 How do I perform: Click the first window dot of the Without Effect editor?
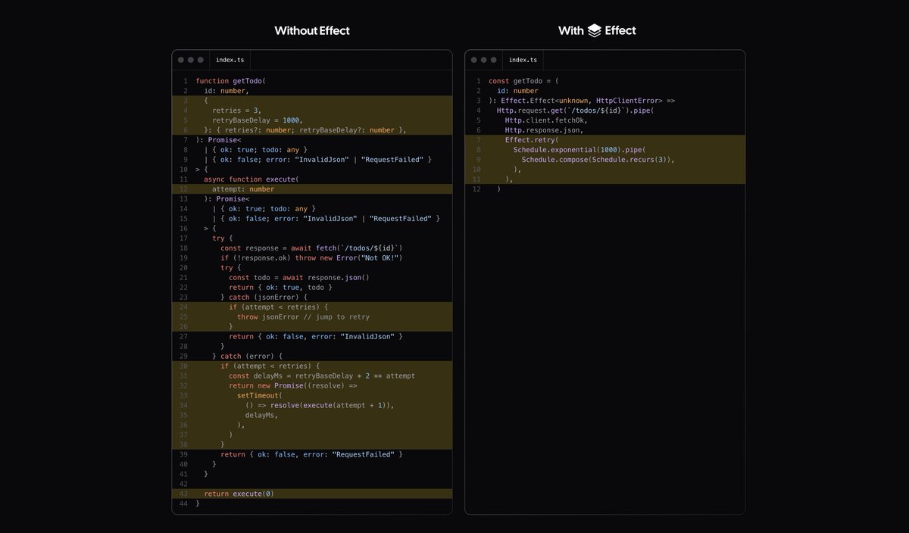pyautogui.click(x=181, y=60)
